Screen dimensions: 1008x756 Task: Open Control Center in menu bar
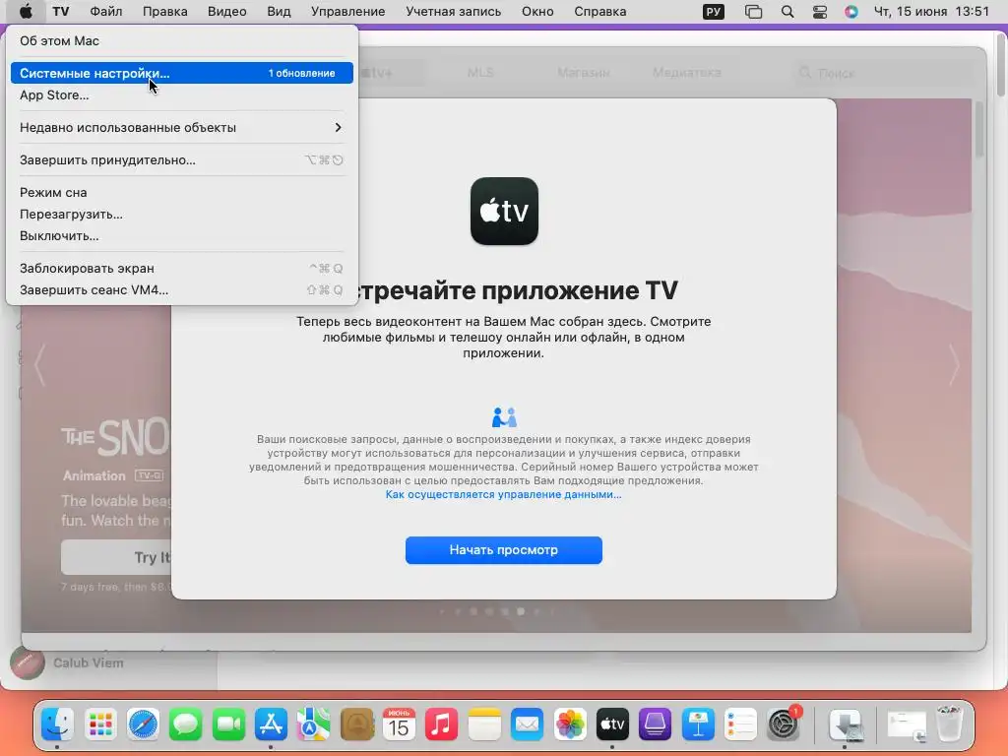[820, 12]
